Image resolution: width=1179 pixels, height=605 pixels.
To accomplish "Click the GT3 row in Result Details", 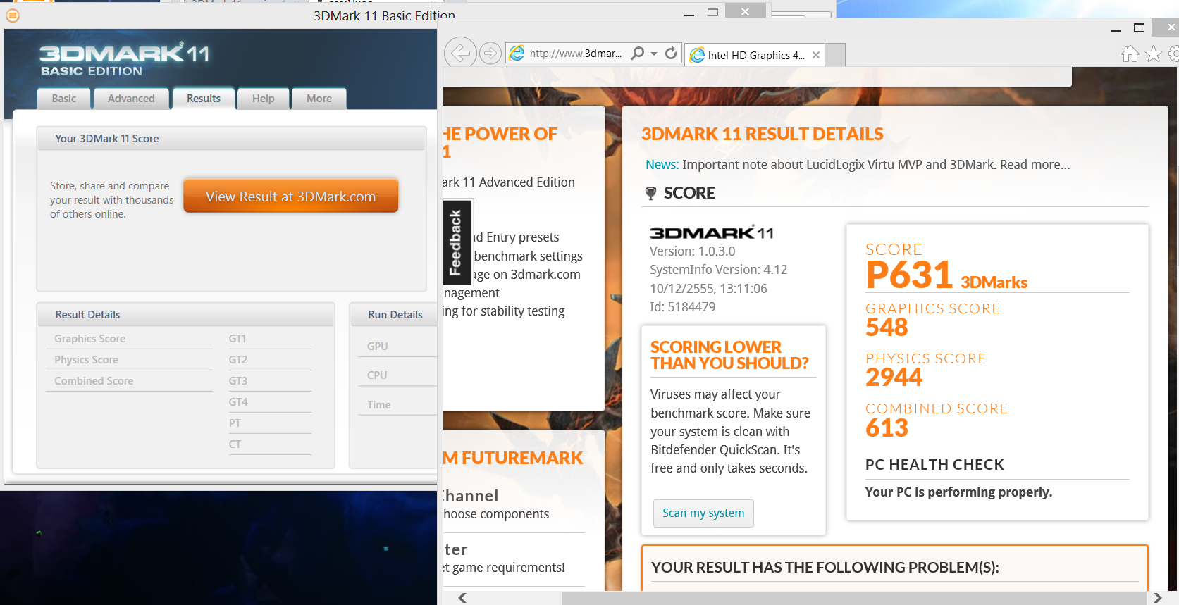I will pos(270,381).
